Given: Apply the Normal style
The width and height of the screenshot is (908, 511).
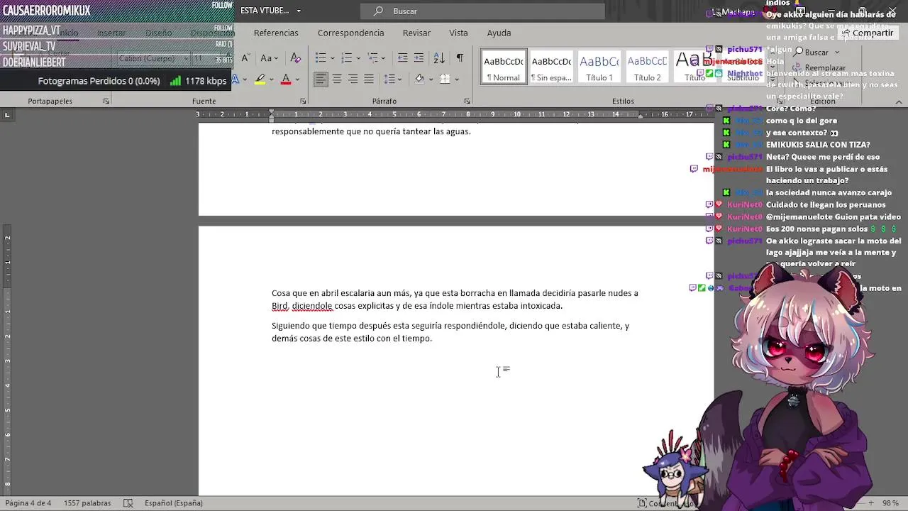Looking at the screenshot, I should (x=504, y=67).
